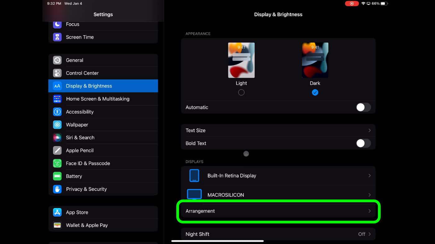Click the General gear icon
435x244 pixels.
coord(57,60)
